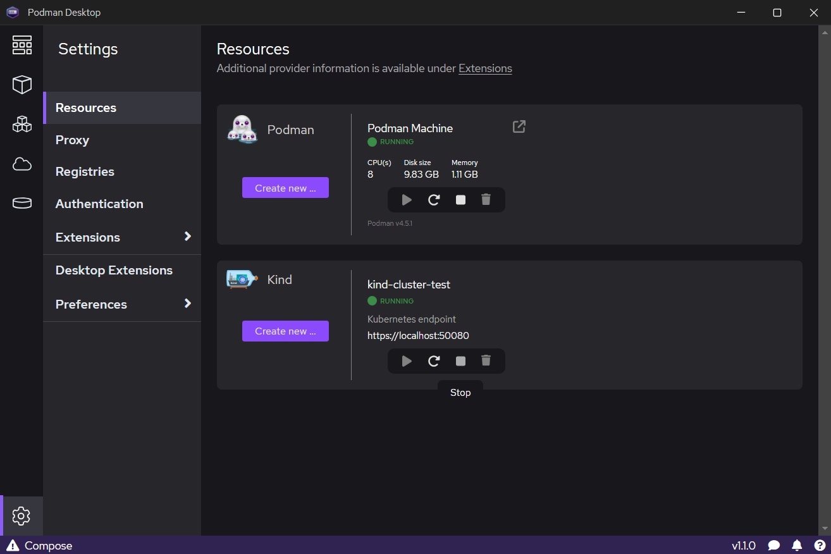Open the Volumes disk icon

tap(22, 203)
